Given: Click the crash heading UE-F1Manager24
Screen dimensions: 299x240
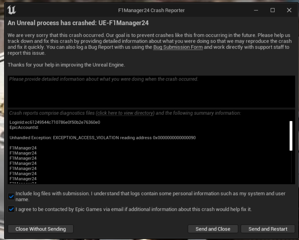Looking at the screenshot, I should (x=78, y=23).
